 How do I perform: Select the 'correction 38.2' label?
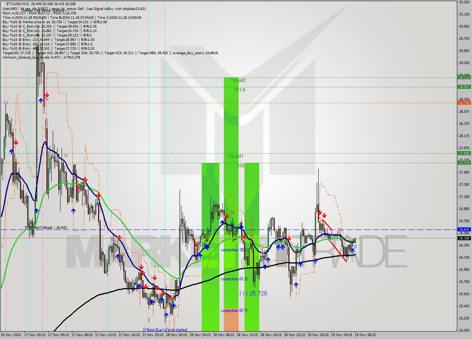[234, 250]
